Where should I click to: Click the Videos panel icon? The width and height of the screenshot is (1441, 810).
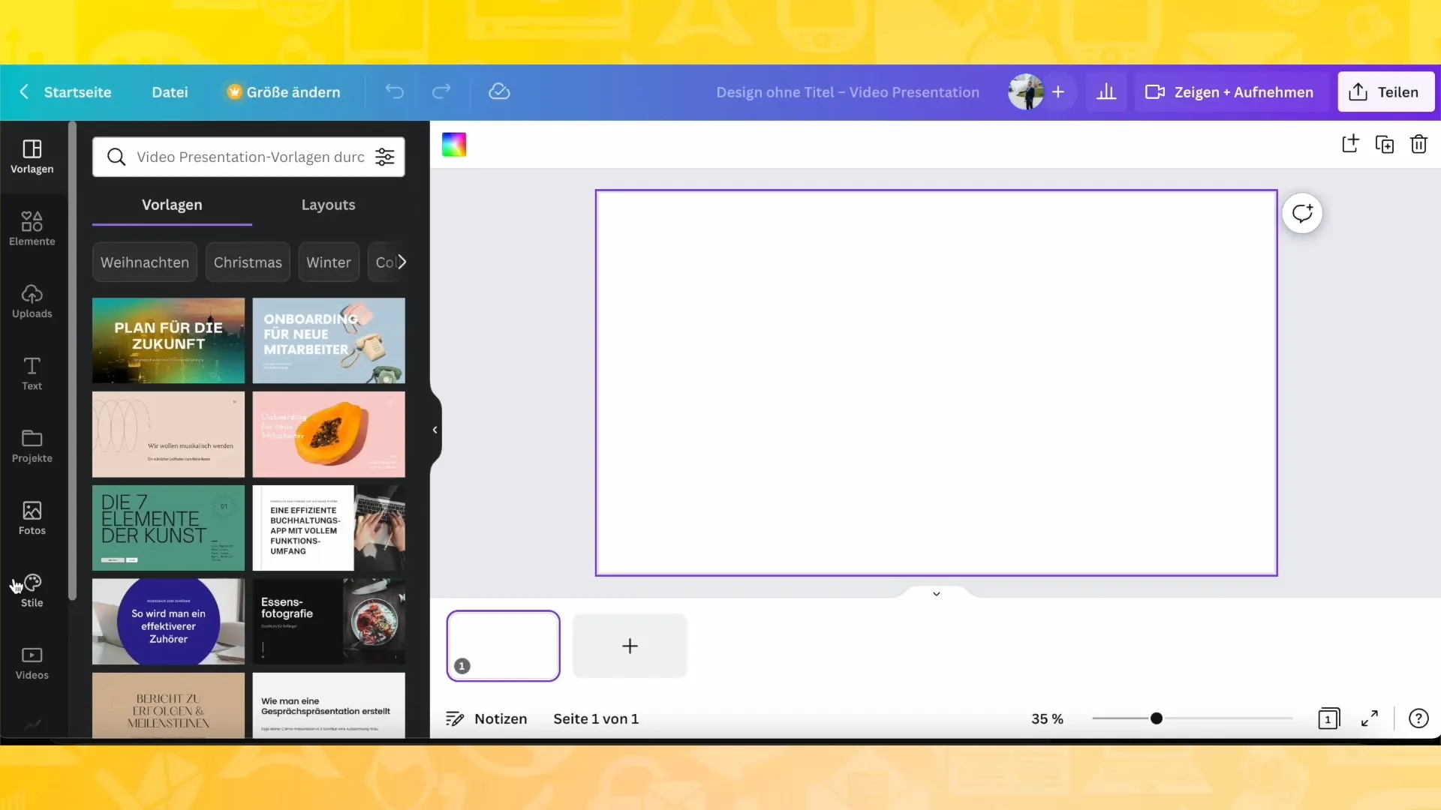click(x=32, y=661)
